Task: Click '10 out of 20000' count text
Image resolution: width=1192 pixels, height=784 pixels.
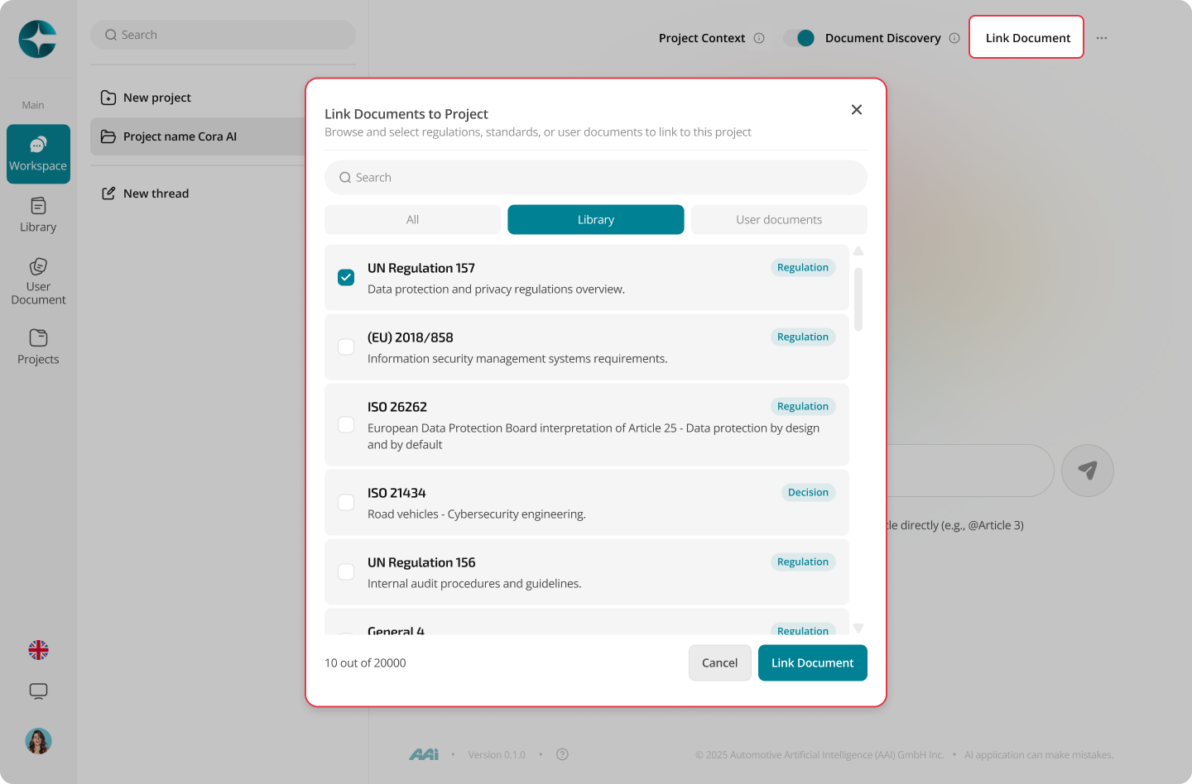Action: 365,663
